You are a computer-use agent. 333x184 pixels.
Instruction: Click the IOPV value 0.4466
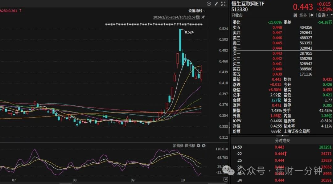(x=276, y=121)
